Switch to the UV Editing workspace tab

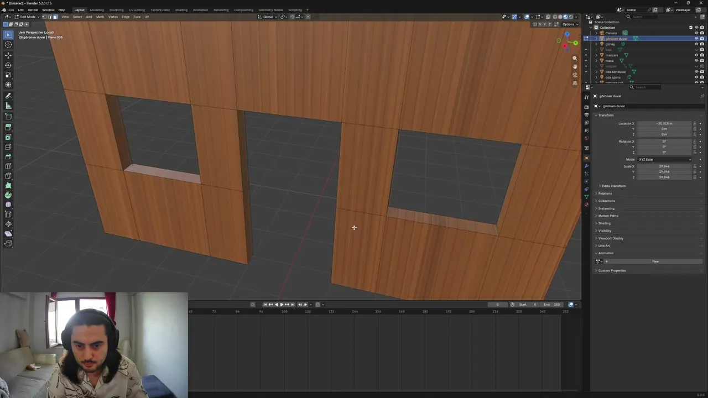click(x=137, y=10)
